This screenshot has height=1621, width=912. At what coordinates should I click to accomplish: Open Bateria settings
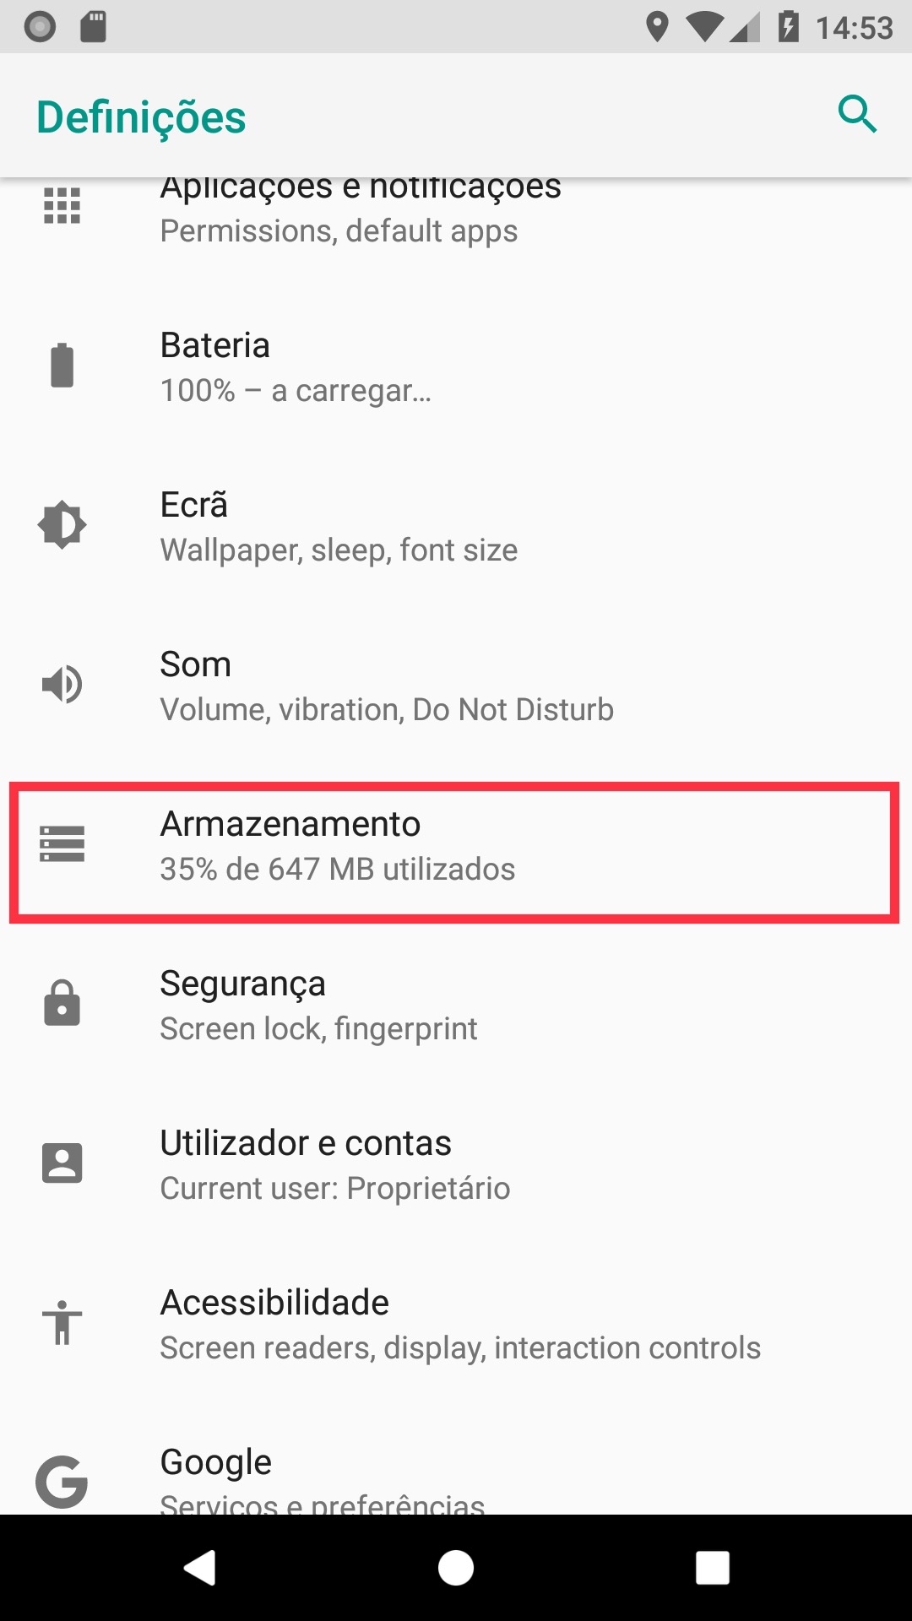tap(456, 367)
